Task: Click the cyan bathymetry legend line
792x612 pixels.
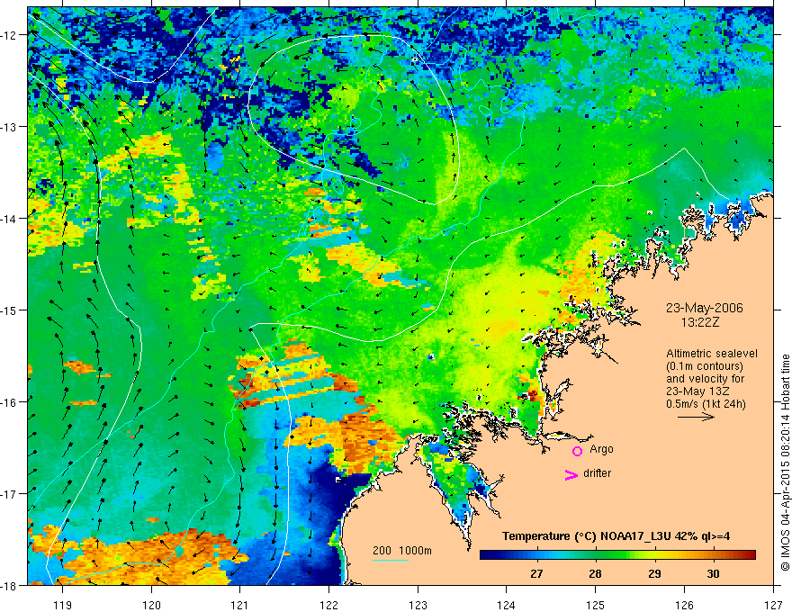Action: [390, 560]
